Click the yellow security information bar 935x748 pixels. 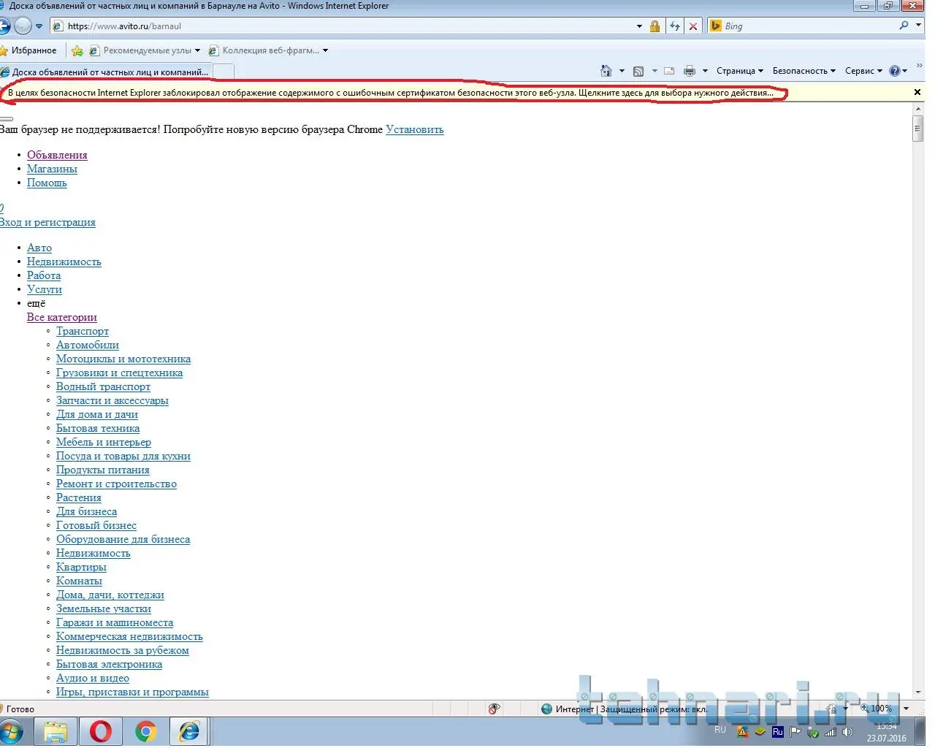click(x=458, y=93)
